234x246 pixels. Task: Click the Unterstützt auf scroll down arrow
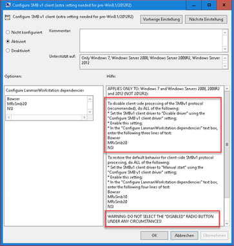coord(225,66)
